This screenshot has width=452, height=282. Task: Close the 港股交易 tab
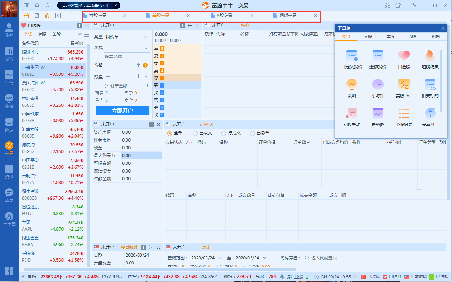point(125,15)
